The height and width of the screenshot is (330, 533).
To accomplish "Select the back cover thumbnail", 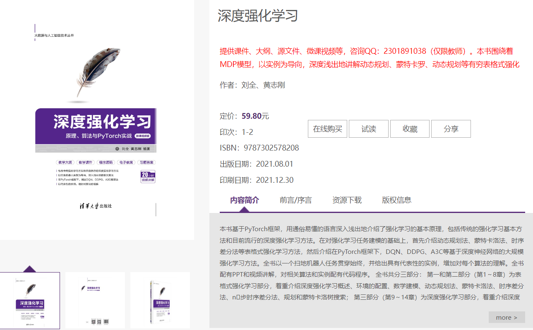I will click(x=95, y=301).
